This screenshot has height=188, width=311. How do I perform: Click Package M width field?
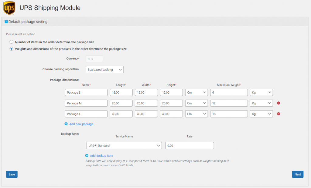[x=146, y=103]
